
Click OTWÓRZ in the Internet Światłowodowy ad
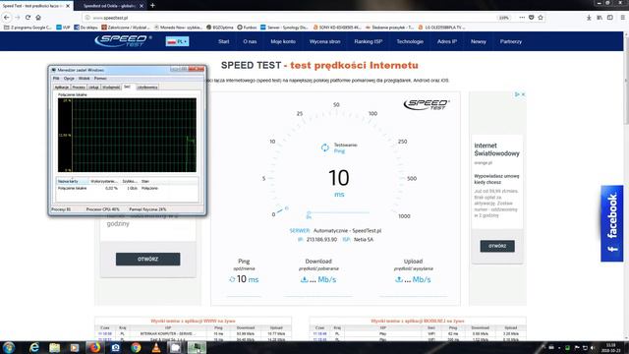tap(497, 246)
